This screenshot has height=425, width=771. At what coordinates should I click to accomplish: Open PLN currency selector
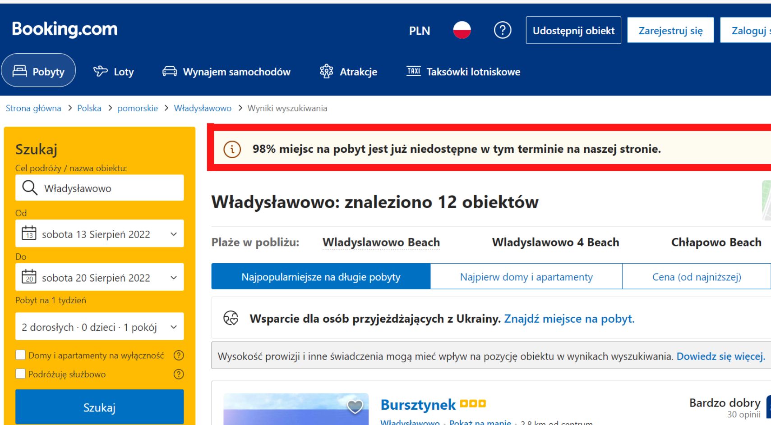(x=420, y=31)
